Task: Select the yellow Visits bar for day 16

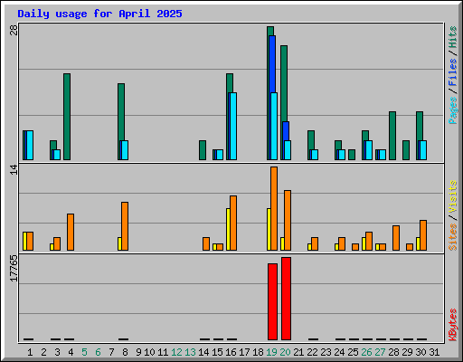Action: (228, 229)
